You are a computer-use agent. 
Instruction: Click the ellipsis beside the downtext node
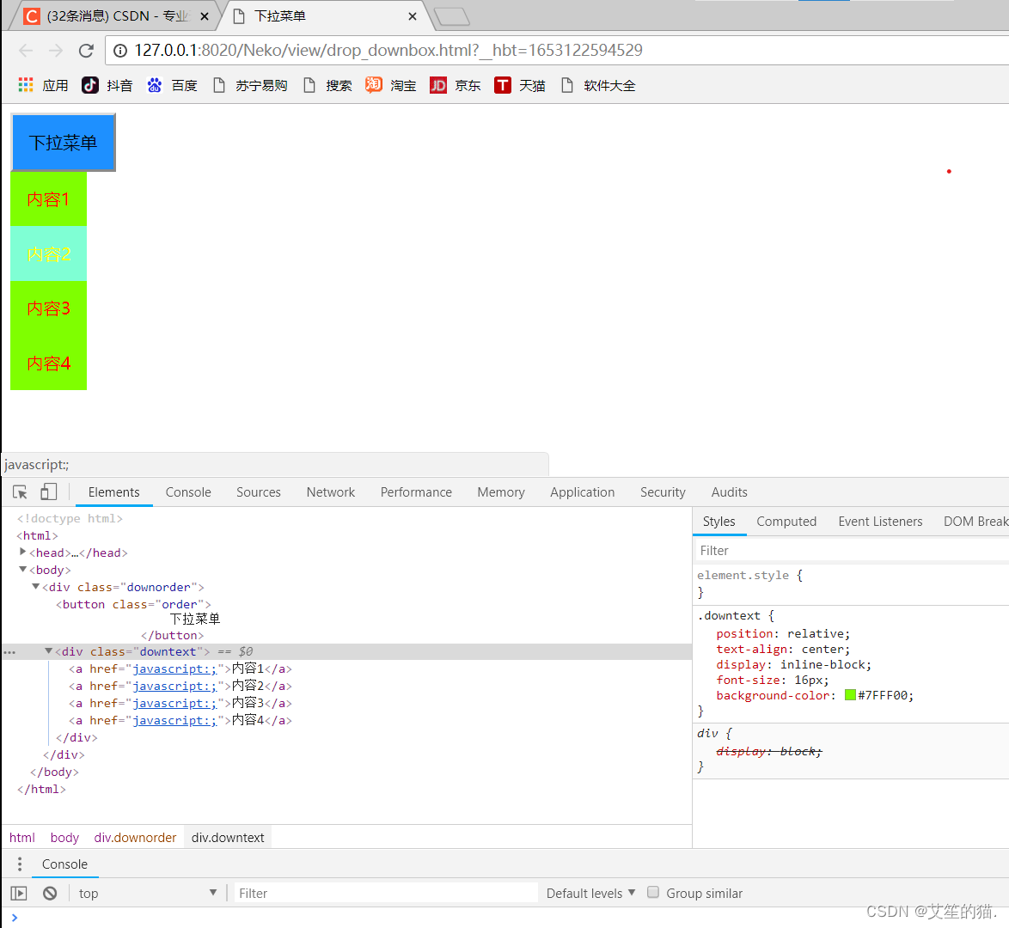9,652
